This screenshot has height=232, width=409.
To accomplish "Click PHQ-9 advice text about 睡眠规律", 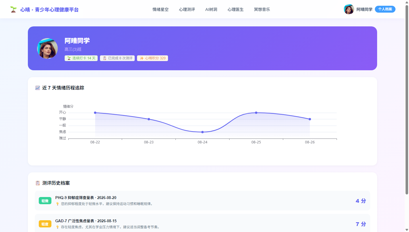I will tap(107, 204).
